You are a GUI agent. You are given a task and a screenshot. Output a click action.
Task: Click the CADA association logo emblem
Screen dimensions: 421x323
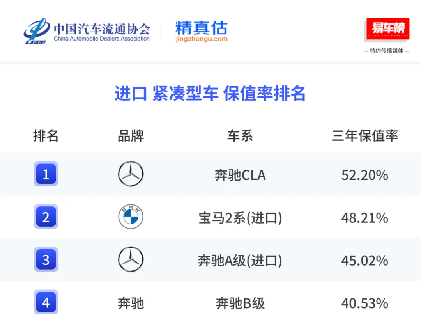[37, 31]
